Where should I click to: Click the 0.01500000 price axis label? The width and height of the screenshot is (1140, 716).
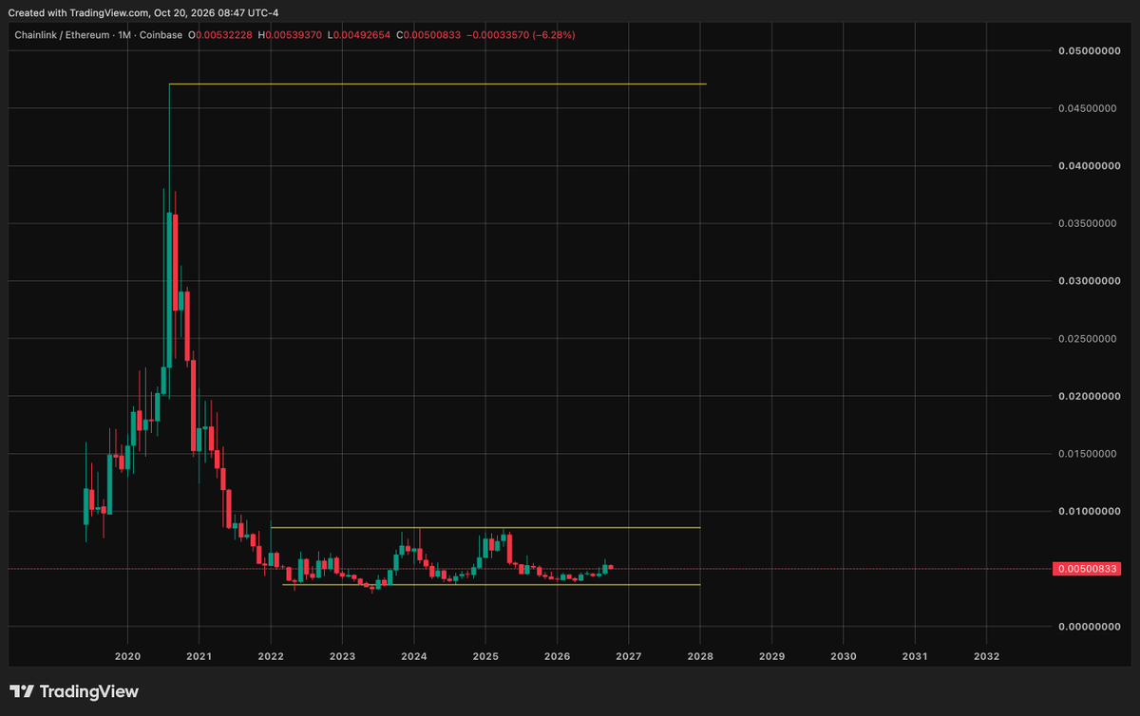[x=1087, y=454]
